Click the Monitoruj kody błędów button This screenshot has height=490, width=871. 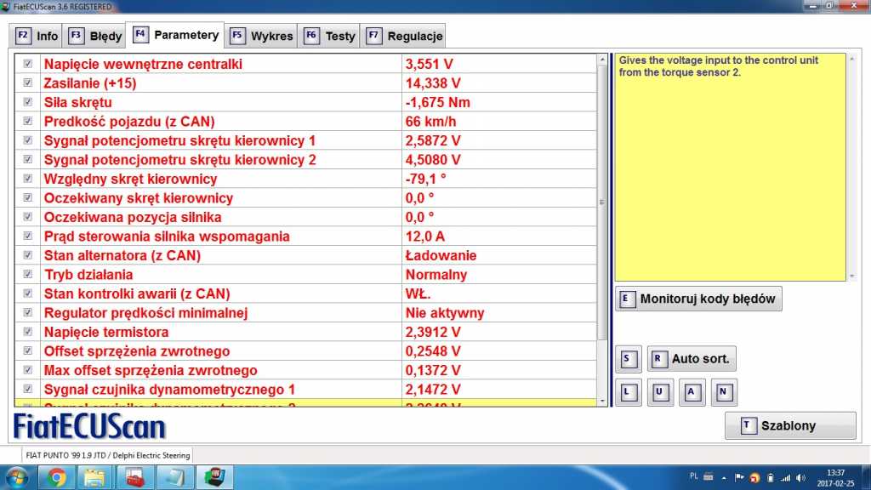(698, 299)
